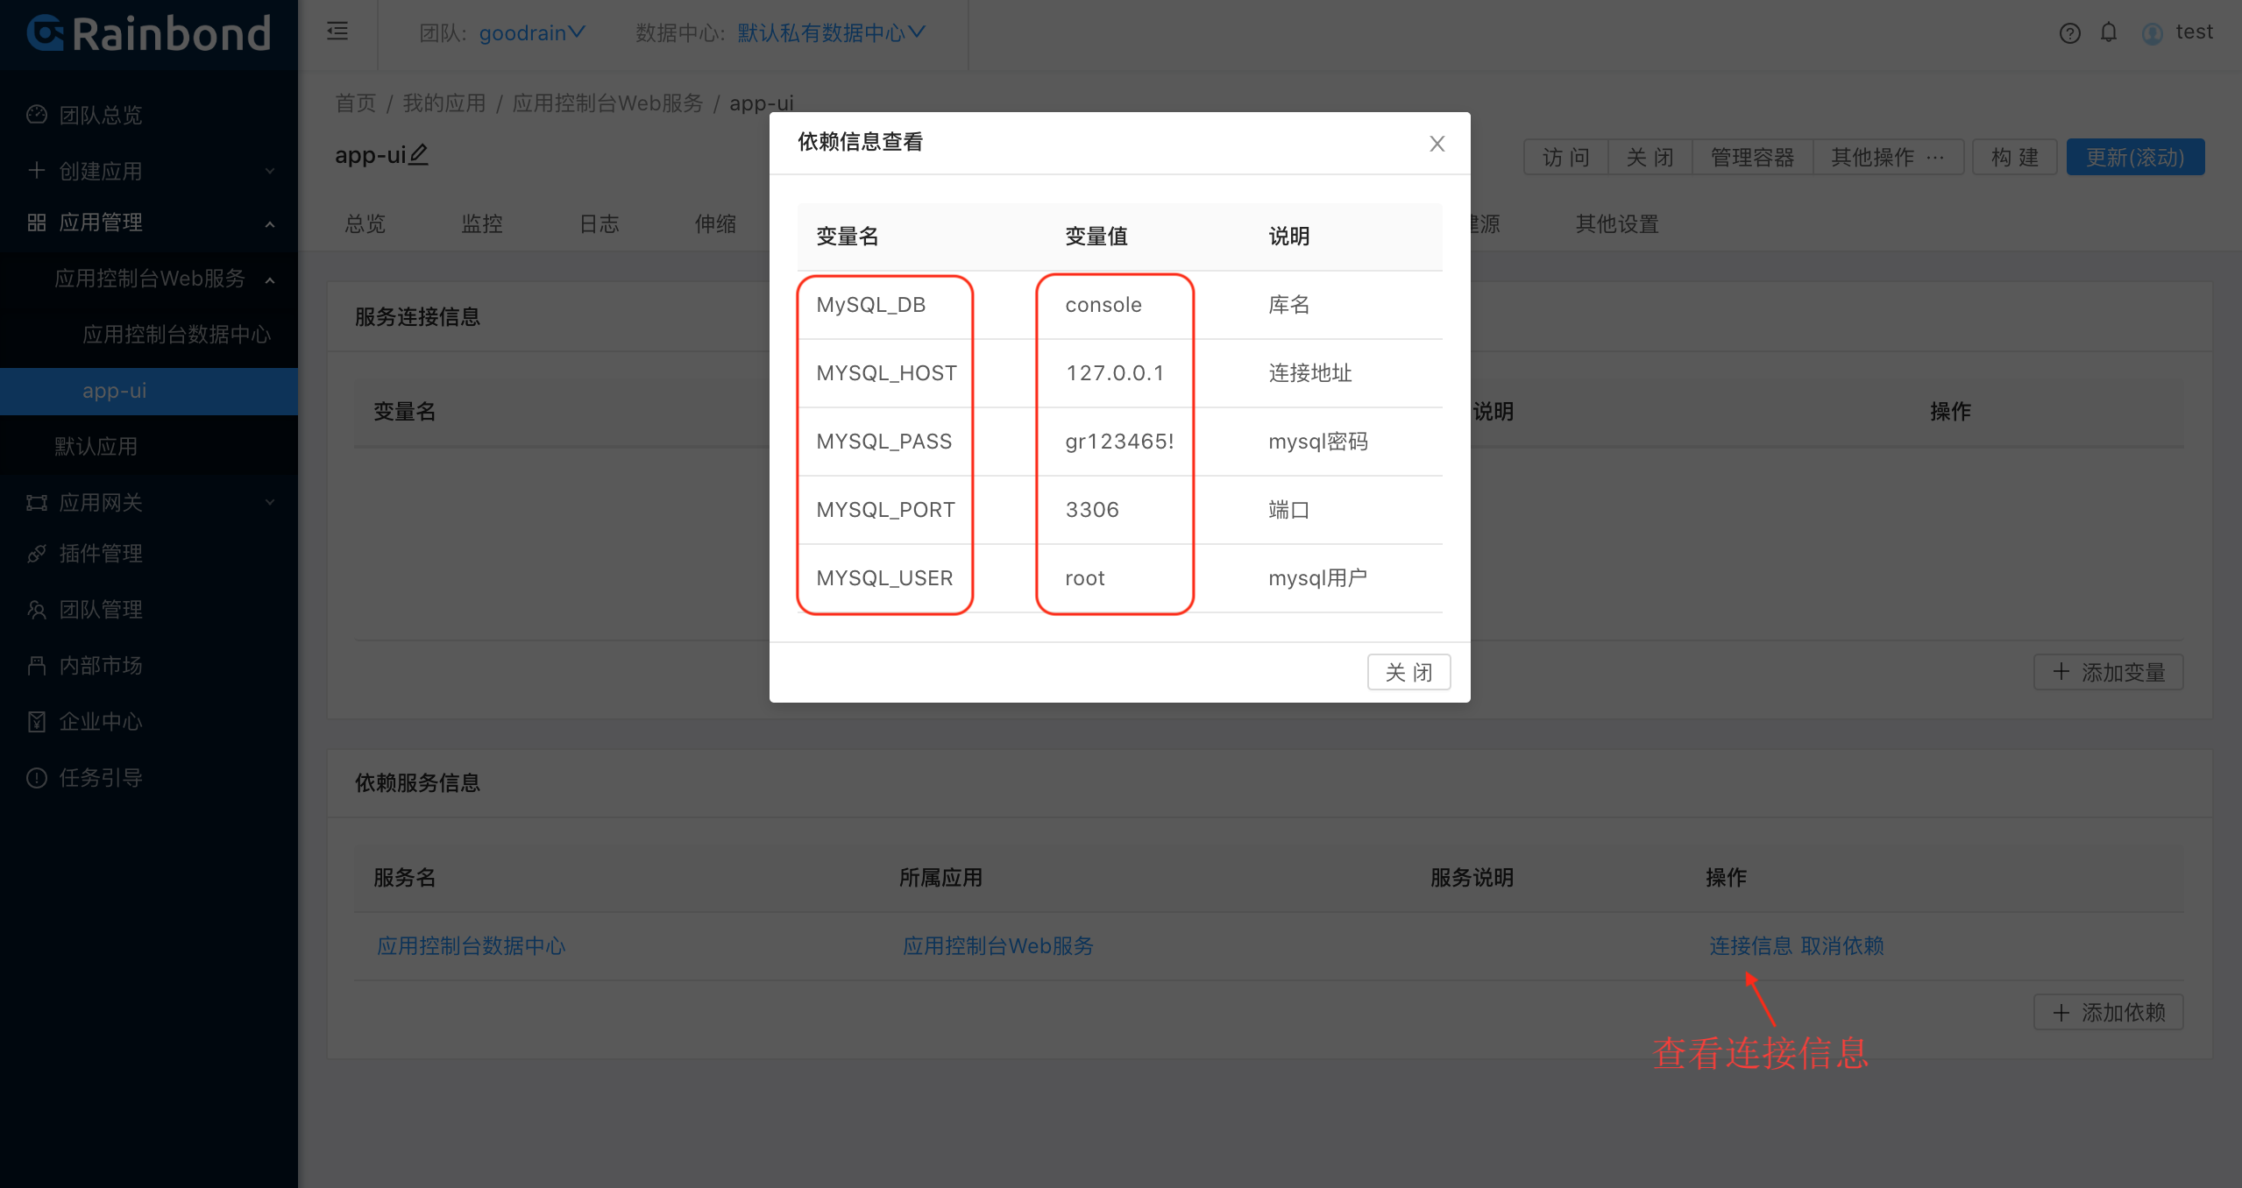2242x1188 pixels.
Task: Click the gateway icon beside 应用网关
Action: pos(37,503)
